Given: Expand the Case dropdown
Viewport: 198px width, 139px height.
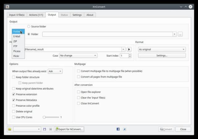Looking at the screenshot, I should tap(78, 56).
